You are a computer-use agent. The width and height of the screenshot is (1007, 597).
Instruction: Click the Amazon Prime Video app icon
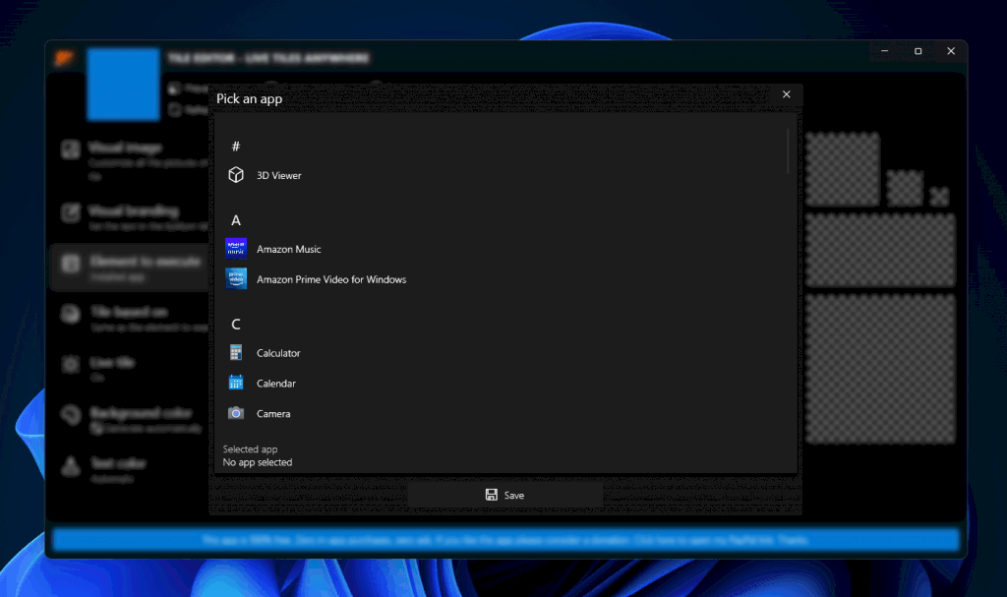click(x=236, y=278)
